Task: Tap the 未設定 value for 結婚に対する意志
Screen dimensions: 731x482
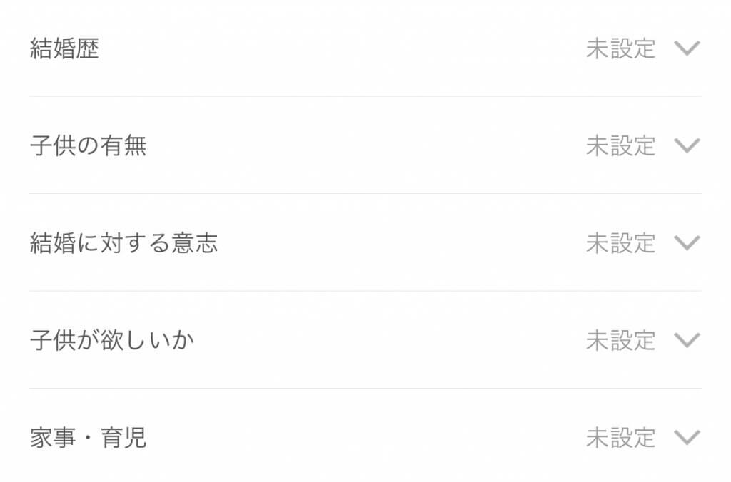Action: pos(620,243)
